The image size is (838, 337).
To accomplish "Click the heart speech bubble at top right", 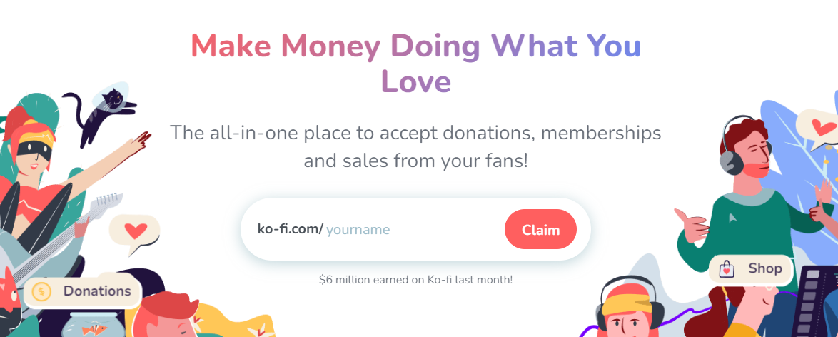I will coord(817,129).
